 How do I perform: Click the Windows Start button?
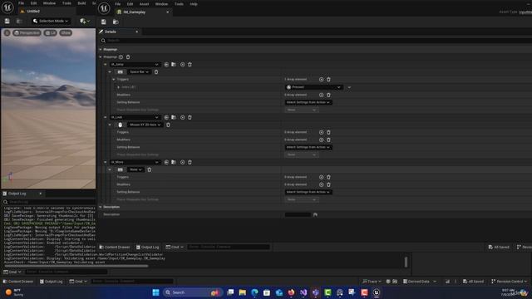pos(155,292)
